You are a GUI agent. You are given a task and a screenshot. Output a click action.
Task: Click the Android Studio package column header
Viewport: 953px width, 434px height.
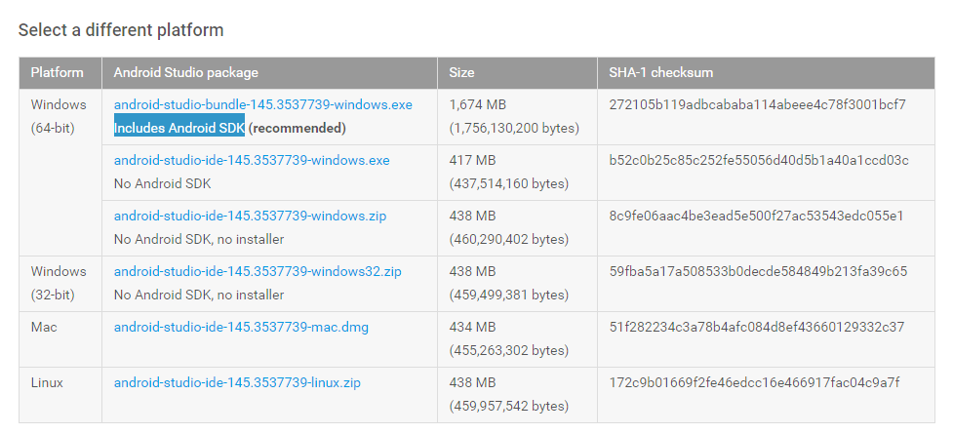coord(185,72)
